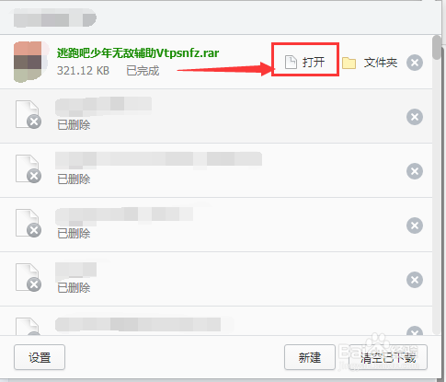Click the third deleted file icon

tap(29, 223)
